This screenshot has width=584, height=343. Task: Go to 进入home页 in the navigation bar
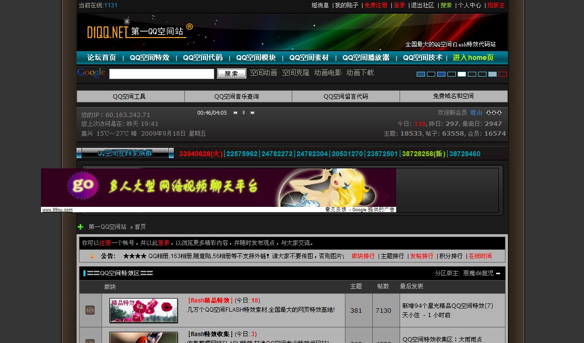tap(473, 58)
